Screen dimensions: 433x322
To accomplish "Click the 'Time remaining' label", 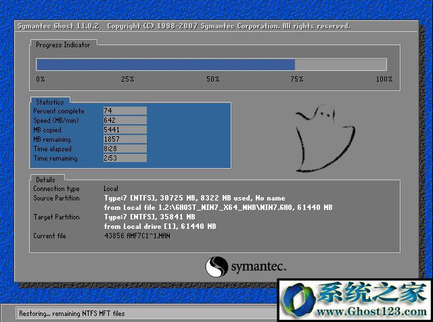I will tap(55, 159).
